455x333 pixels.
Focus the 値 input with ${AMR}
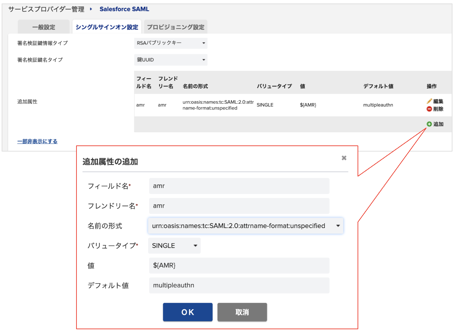click(239, 266)
